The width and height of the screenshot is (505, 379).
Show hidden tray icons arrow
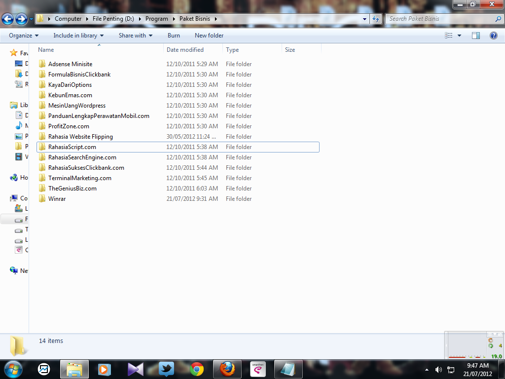pos(427,370)
